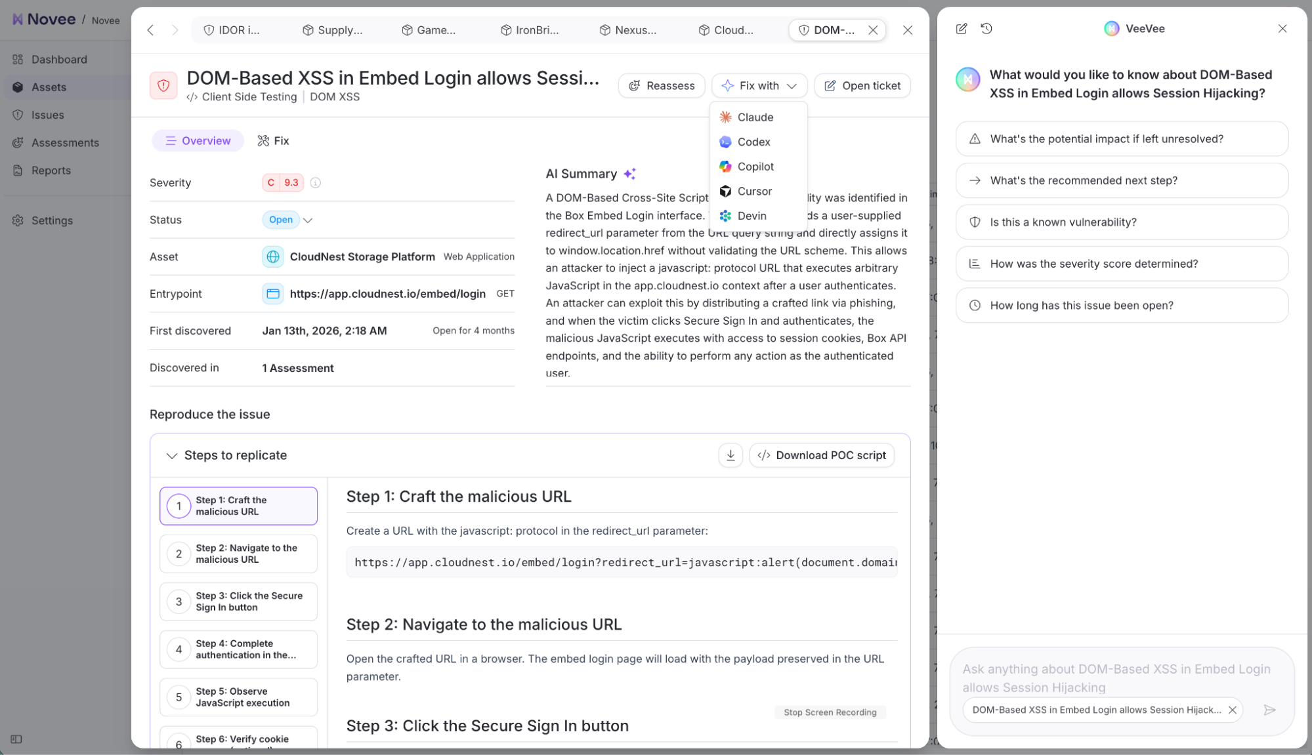Open the IronBri... tab
This screenshot has width=1312, height=755.
point(530,30)
